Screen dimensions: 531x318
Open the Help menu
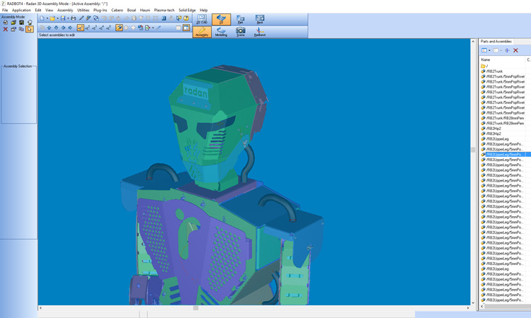(x=203, y=10)
